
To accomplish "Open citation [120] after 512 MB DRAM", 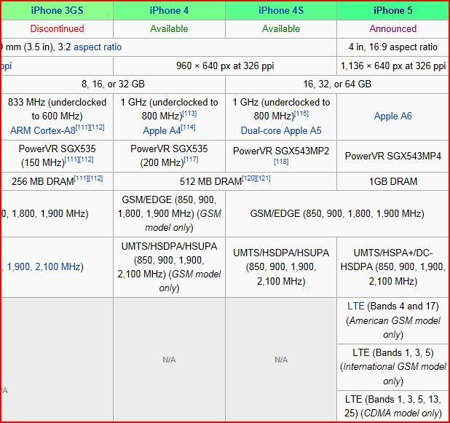I will tap(249, 178).
